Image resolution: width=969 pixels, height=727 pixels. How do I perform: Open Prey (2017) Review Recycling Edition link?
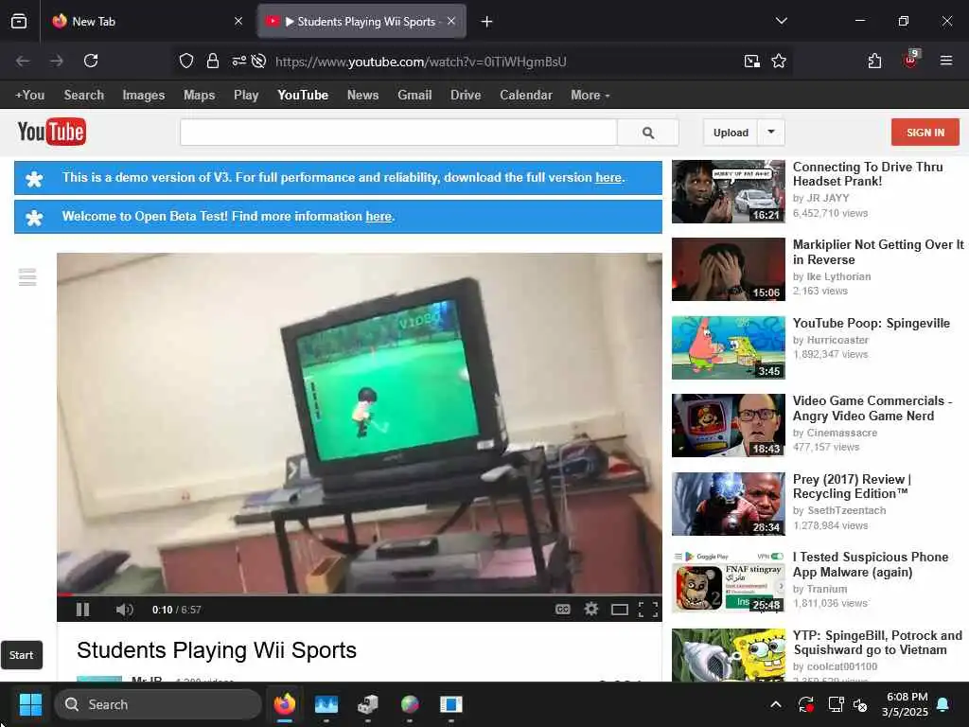[x=853, y=487]
